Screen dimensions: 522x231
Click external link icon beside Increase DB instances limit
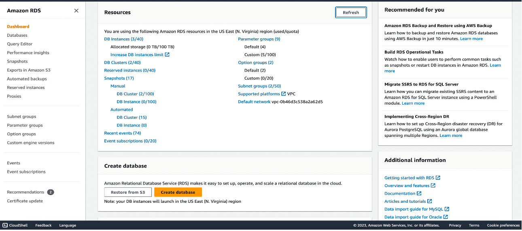click(x=167, y=55)
